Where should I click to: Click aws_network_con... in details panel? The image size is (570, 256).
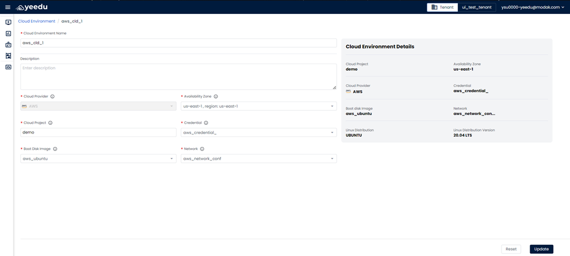click(x=474, y=114)
